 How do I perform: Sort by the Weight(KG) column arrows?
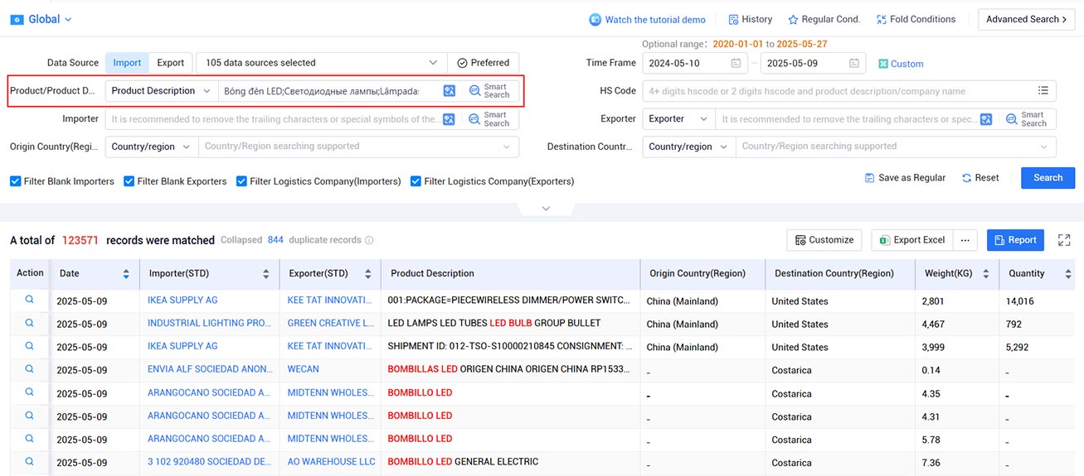click(x=985, y=274)
